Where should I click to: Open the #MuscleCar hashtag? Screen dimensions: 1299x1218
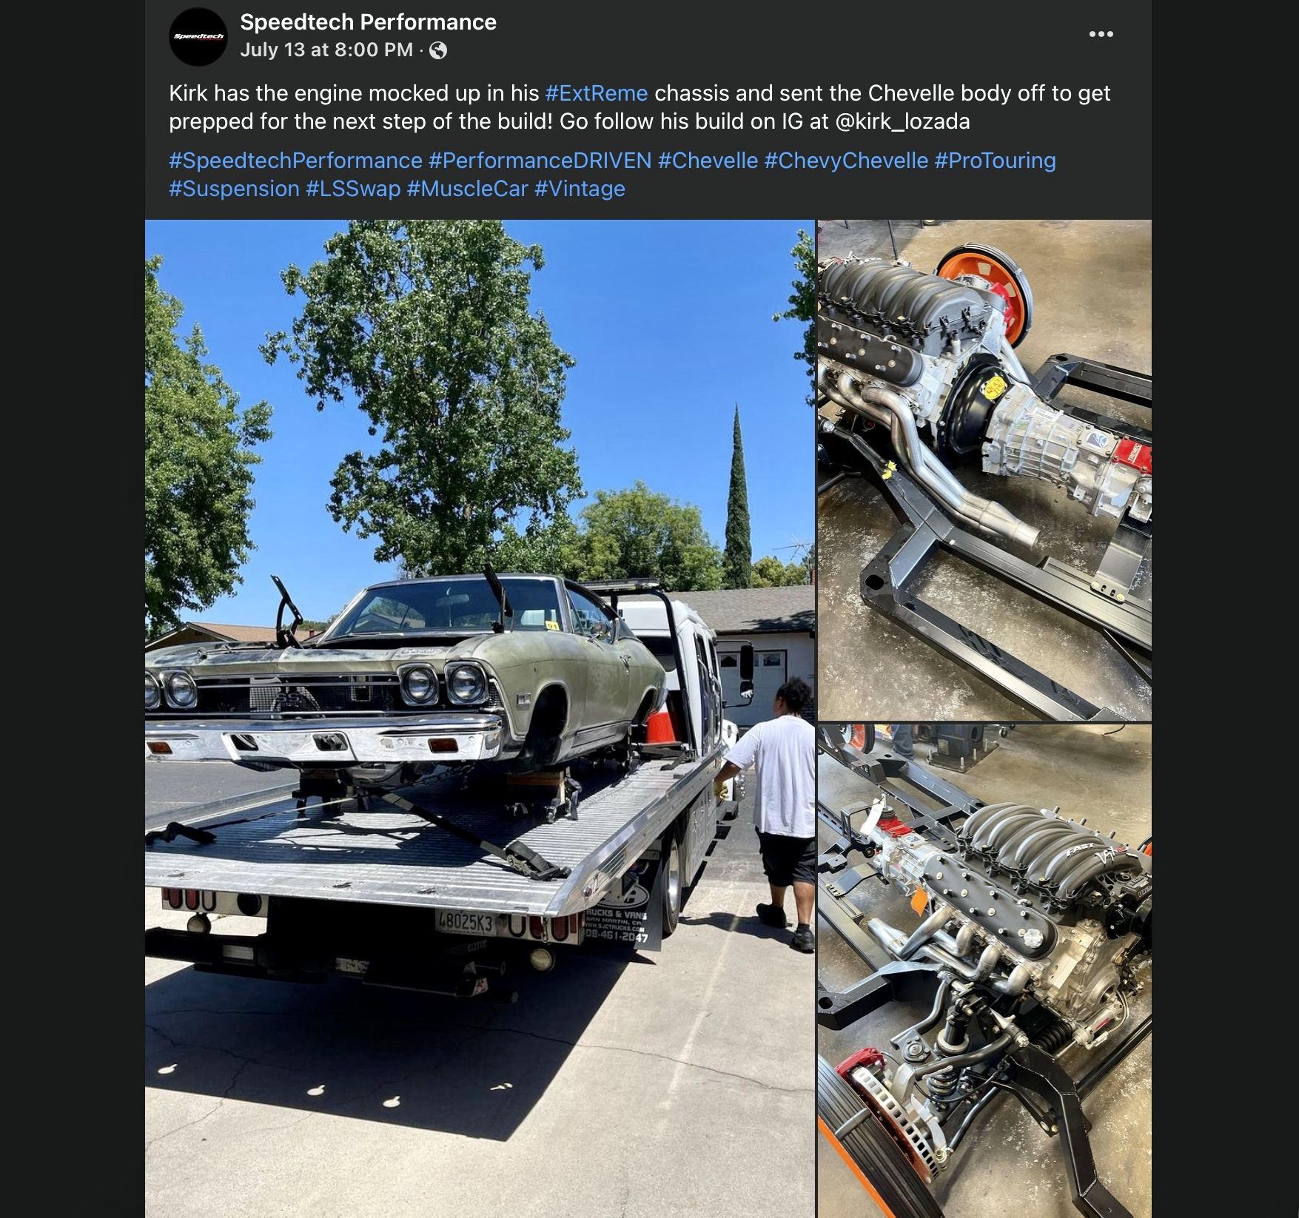pyautogui.click(x=467, y=189)
